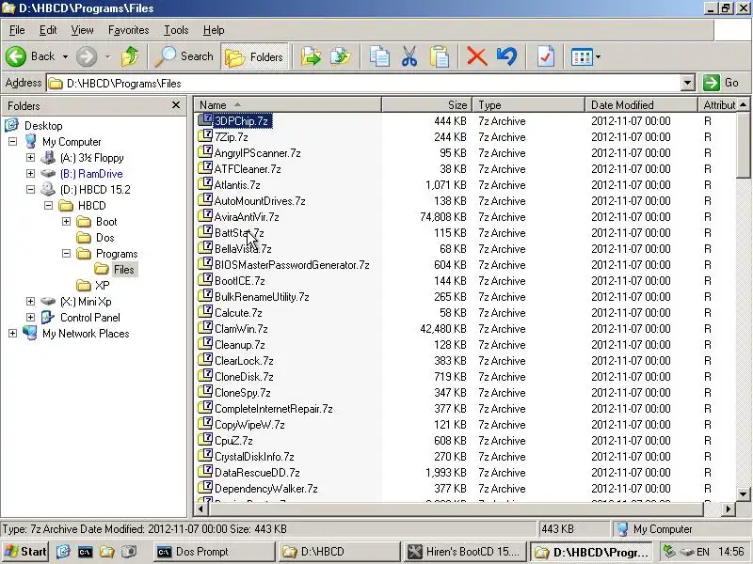
Task: Open the File menu
Action: tap(17, 30)
